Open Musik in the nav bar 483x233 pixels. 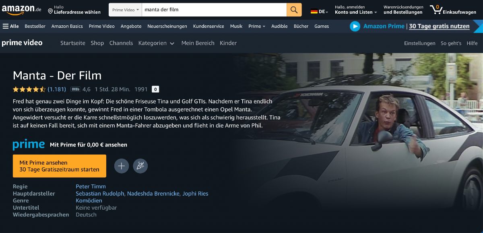[236, 26]
